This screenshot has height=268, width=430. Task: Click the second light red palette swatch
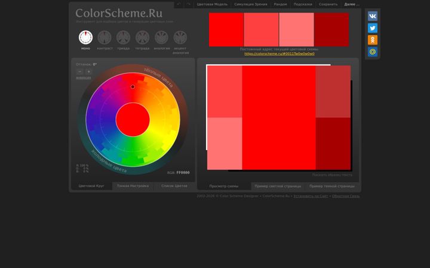pos(261,30)
